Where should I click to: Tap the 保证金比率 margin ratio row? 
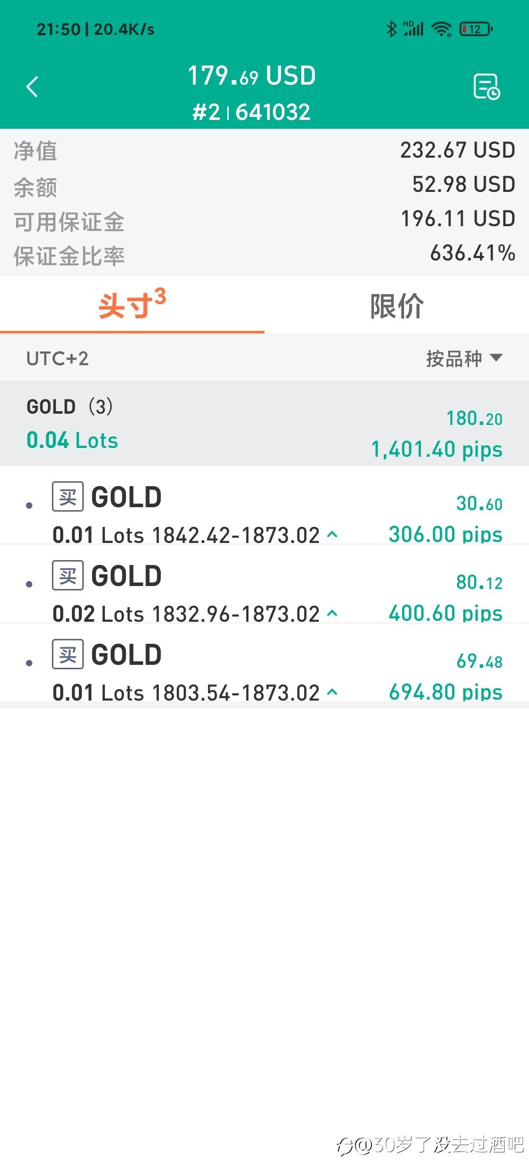(264, 255)
